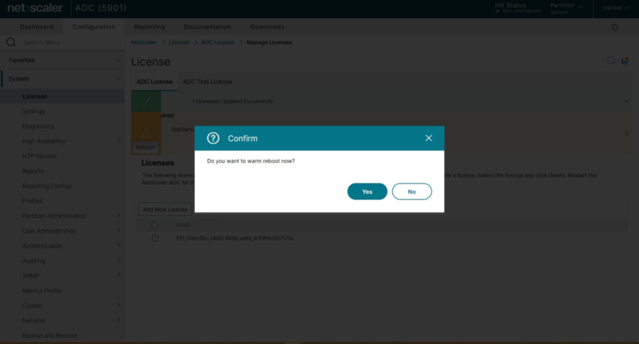Screen dimensions: 639x344
Task: Check the FID license file row checkbox
Action: 155,238
